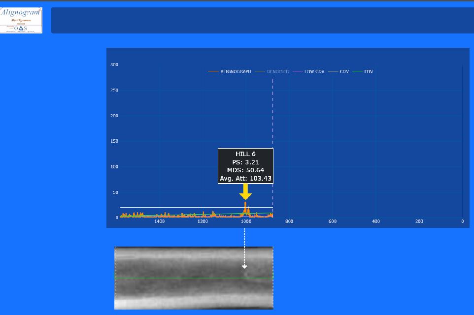Screen dimensions: 474x315
Task: Click the 'PS: 3.21' tooltip line
Action: (x=245, y=162)
